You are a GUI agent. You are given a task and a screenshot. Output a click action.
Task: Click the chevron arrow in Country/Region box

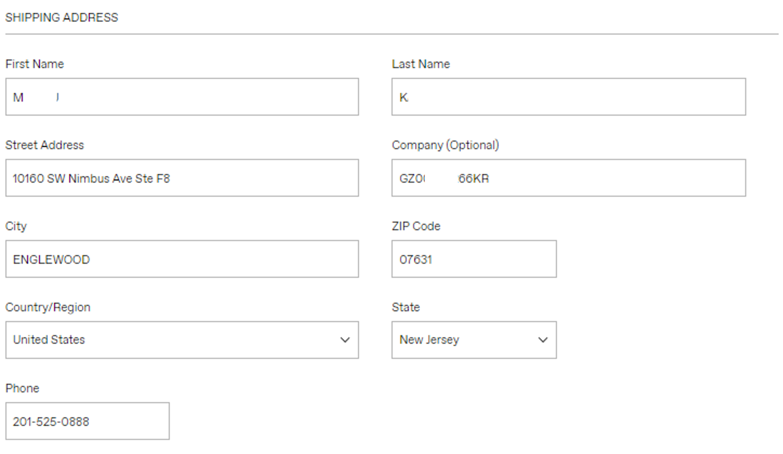coord(345,340)
